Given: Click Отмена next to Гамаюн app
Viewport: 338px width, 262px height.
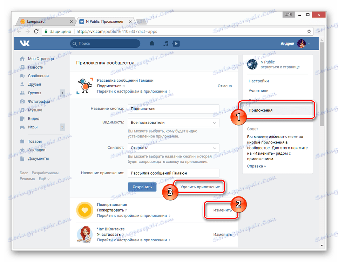Looking at the screenshot, I should 225,86.
